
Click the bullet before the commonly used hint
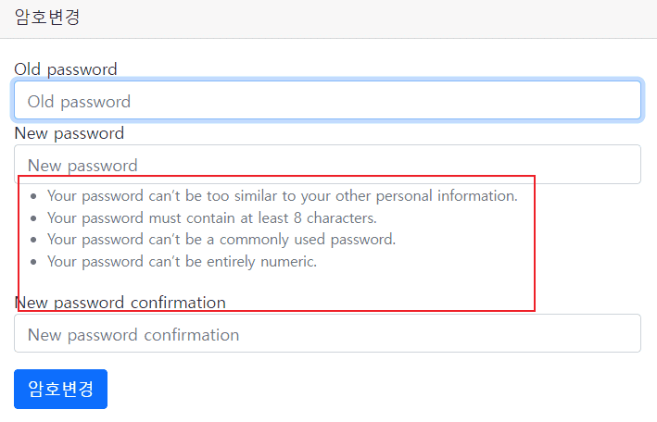click(34, 240)
